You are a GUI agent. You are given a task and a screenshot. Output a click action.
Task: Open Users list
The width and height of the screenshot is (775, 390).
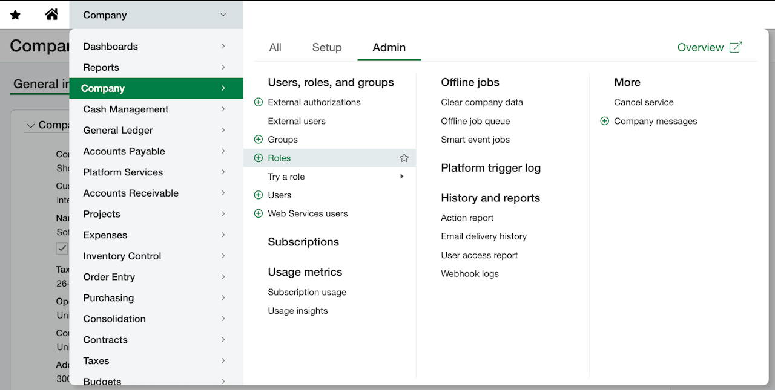(x=280, y=195)
